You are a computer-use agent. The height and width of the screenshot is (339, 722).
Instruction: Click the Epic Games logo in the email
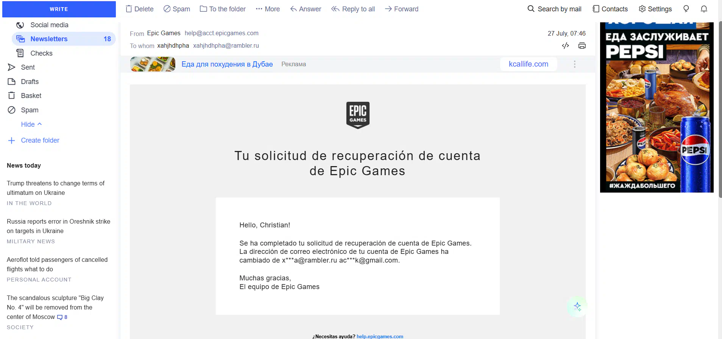(x=358, y=115)
